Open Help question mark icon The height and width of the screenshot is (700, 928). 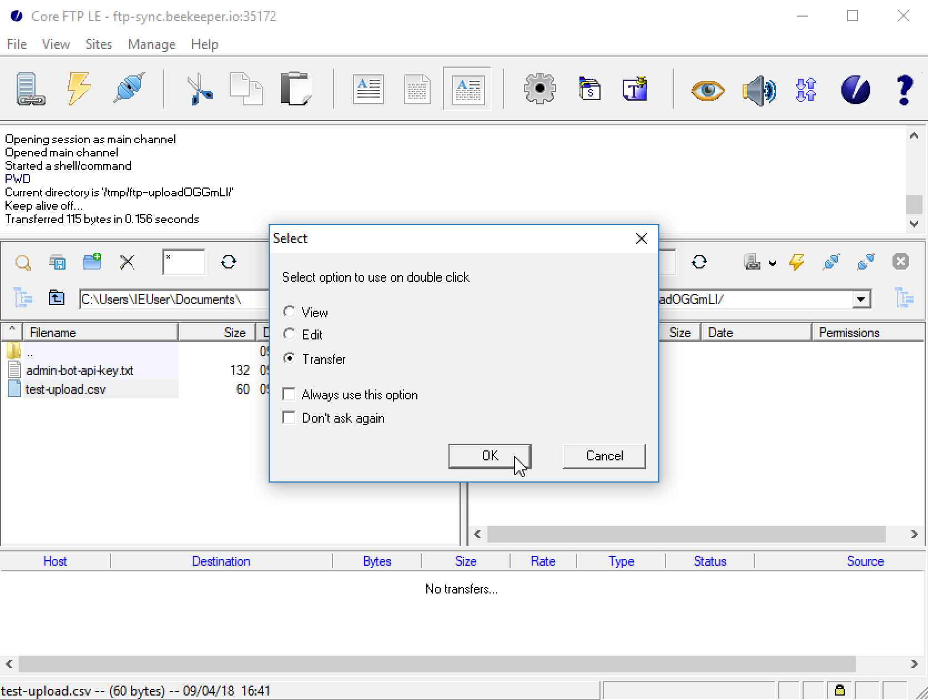point(904,90)
